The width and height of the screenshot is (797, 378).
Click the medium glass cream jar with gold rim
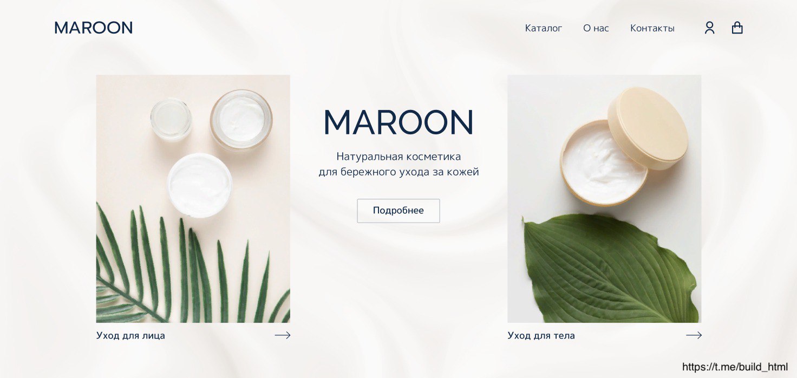[241, 120]
